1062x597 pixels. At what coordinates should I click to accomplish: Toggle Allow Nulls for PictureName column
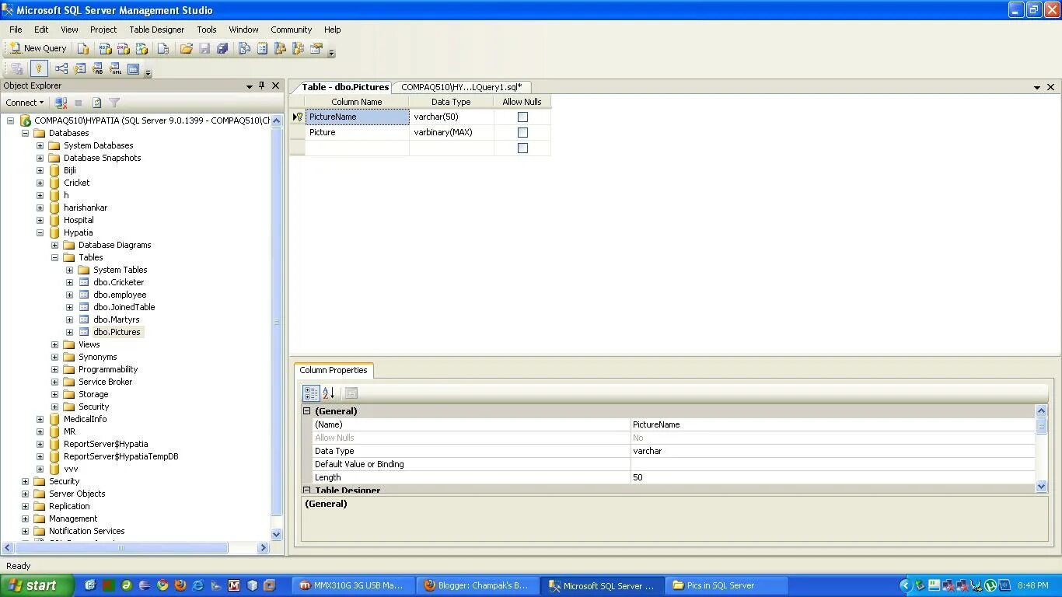coord(522,117)
